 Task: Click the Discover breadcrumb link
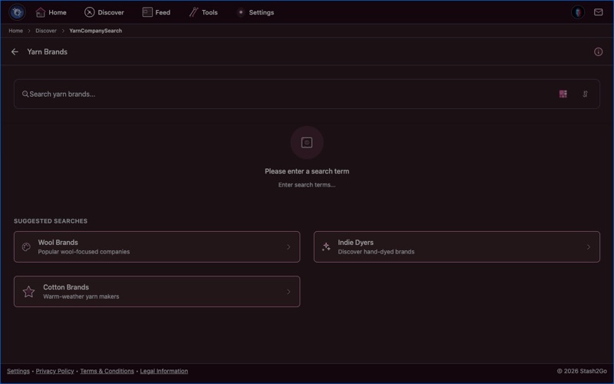[x=46, y=31]
